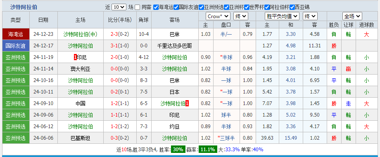Click the 球半 handicap on 24-09-06

tap(226, 115)
